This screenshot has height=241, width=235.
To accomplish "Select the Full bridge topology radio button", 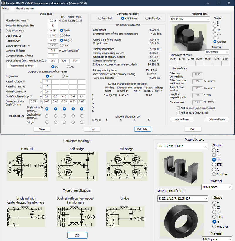I will point(147,19).
